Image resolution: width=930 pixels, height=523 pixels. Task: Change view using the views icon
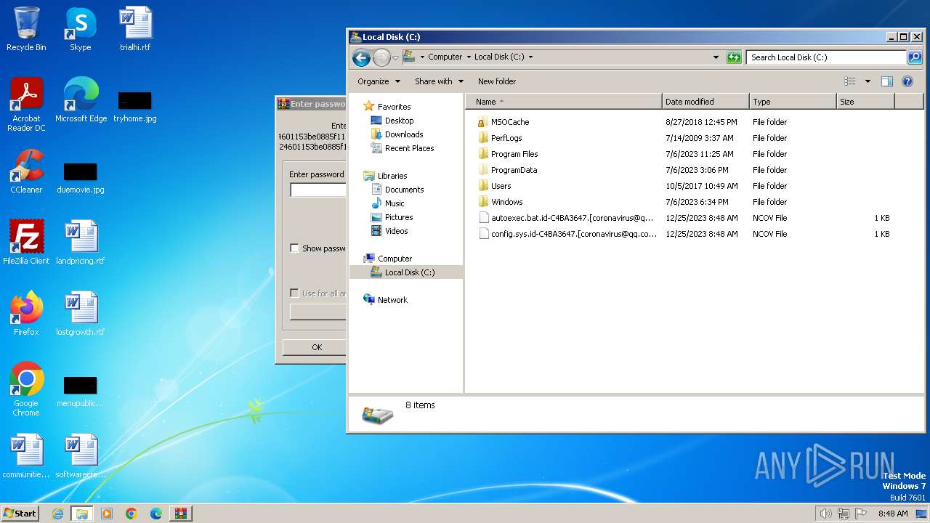coord(850,81)
